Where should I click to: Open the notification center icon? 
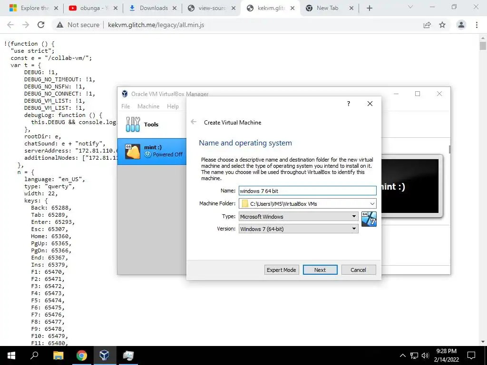[x=471, y=355]
